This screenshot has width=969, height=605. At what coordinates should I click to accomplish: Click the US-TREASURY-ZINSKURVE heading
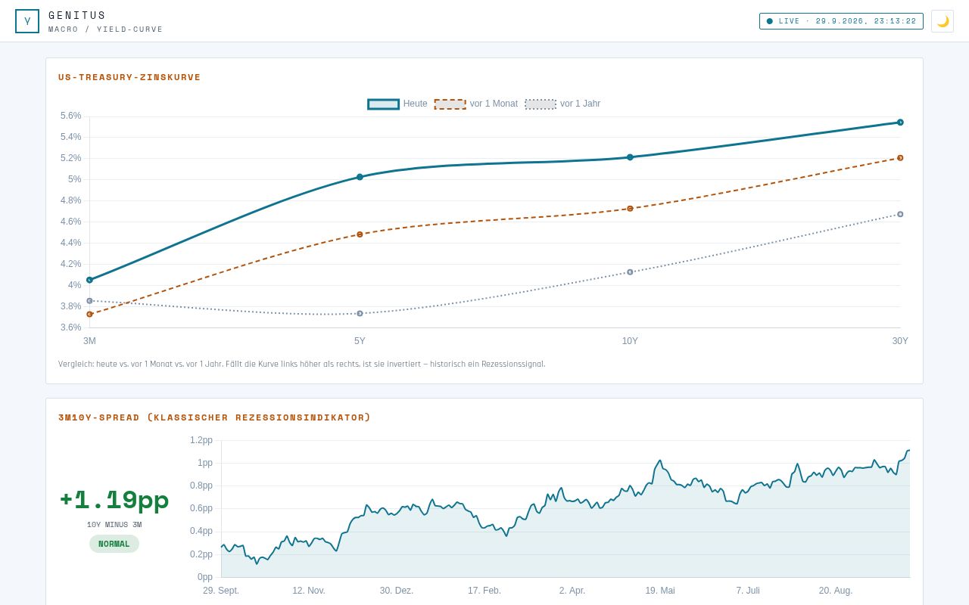129,77
